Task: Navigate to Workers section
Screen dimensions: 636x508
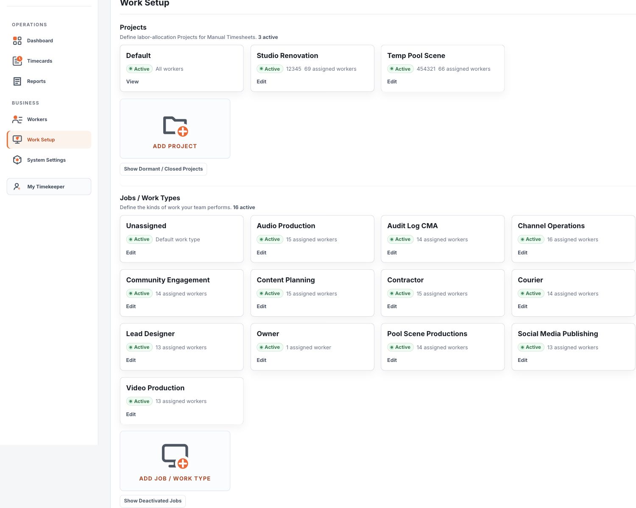Action: pyautogui.click(x=49, y=119)
